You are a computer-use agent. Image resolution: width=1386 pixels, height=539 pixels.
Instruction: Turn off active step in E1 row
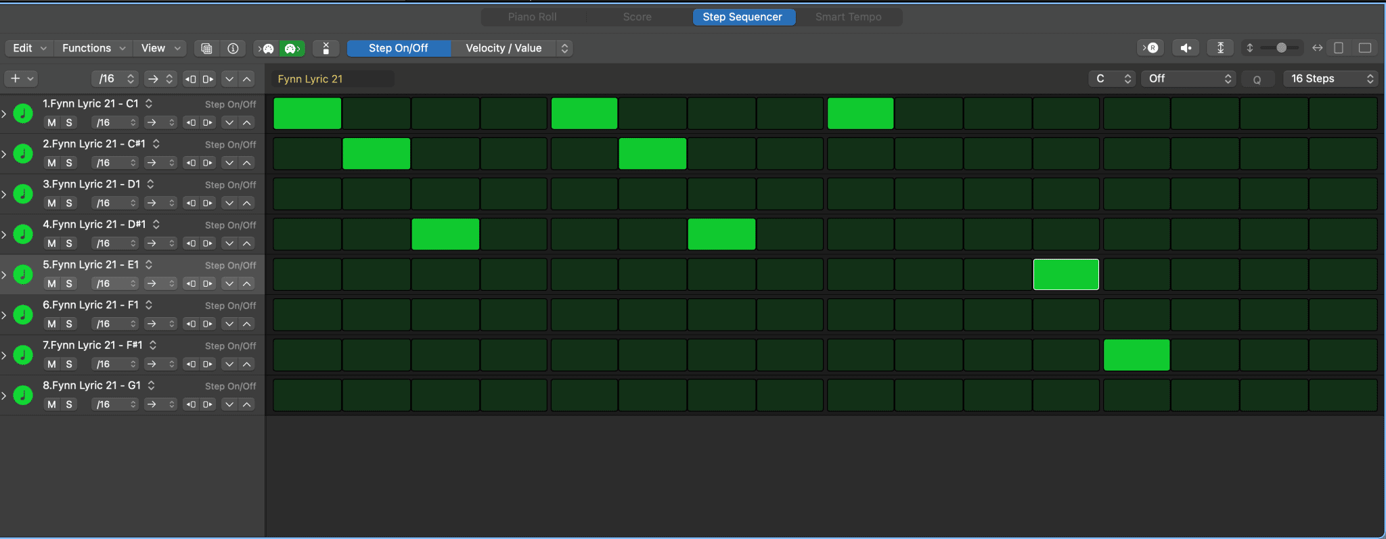pyautogui.click(x=1066, y=275)
